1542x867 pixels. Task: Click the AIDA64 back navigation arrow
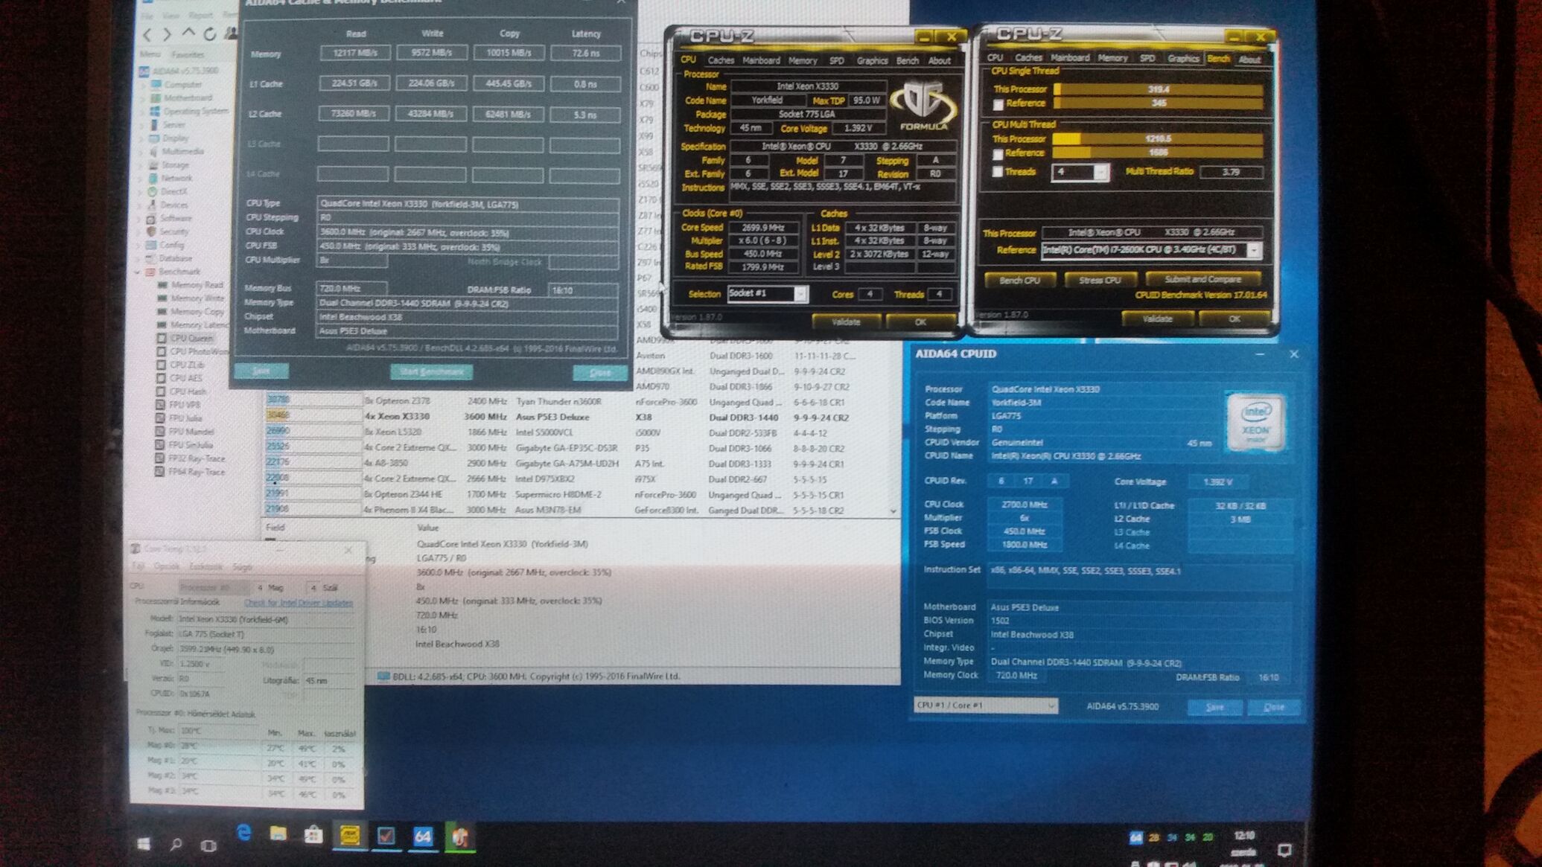pyautogui.click(x=147, y=34)
